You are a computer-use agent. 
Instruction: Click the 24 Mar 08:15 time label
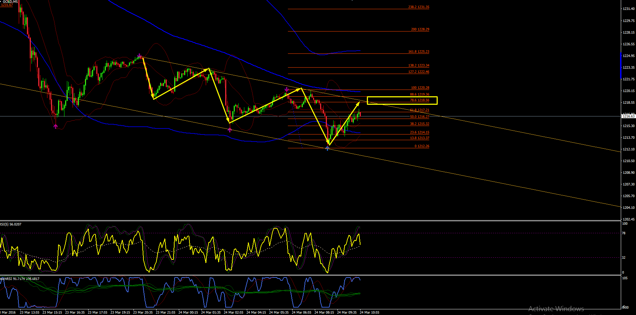click(324, 313)
